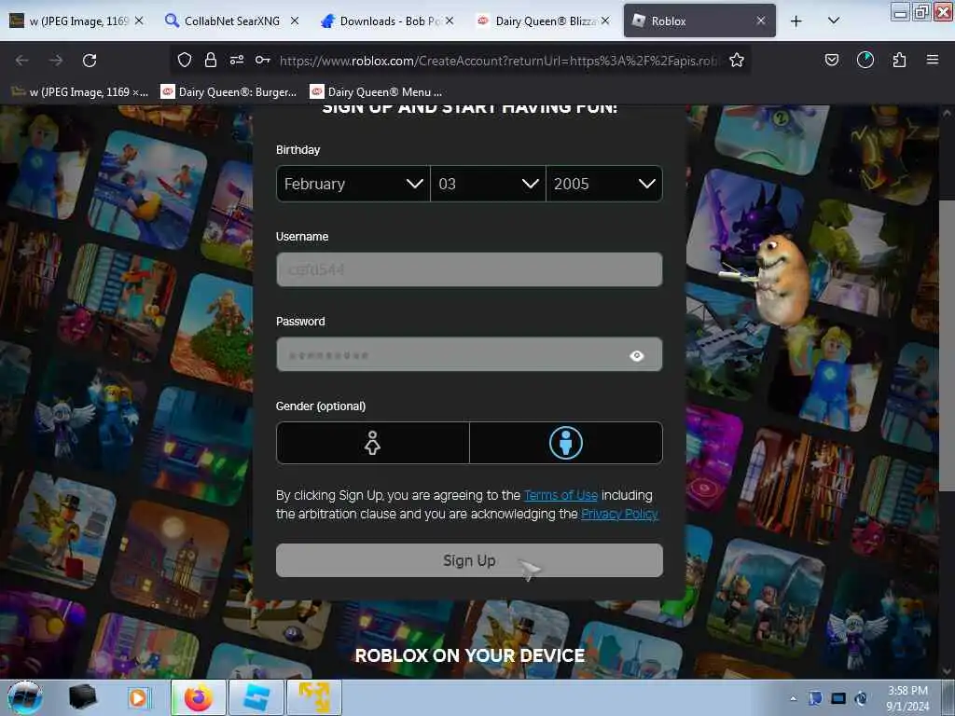
Task: Open a new tab with the plus button
Action: coord(796,21)
